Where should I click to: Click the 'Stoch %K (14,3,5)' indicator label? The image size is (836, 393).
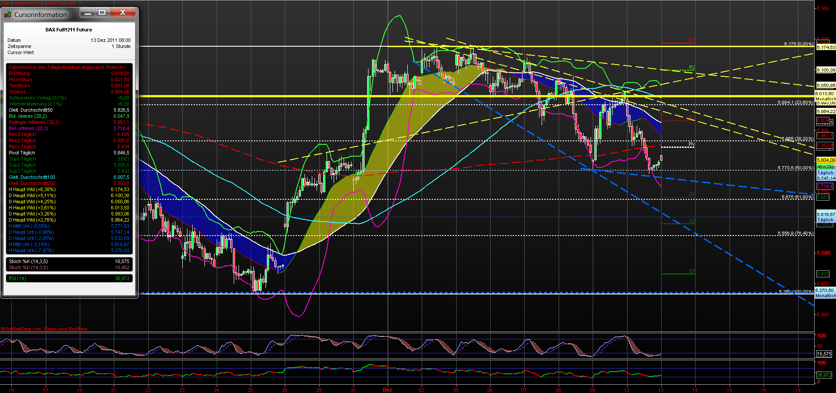[27, 261]
